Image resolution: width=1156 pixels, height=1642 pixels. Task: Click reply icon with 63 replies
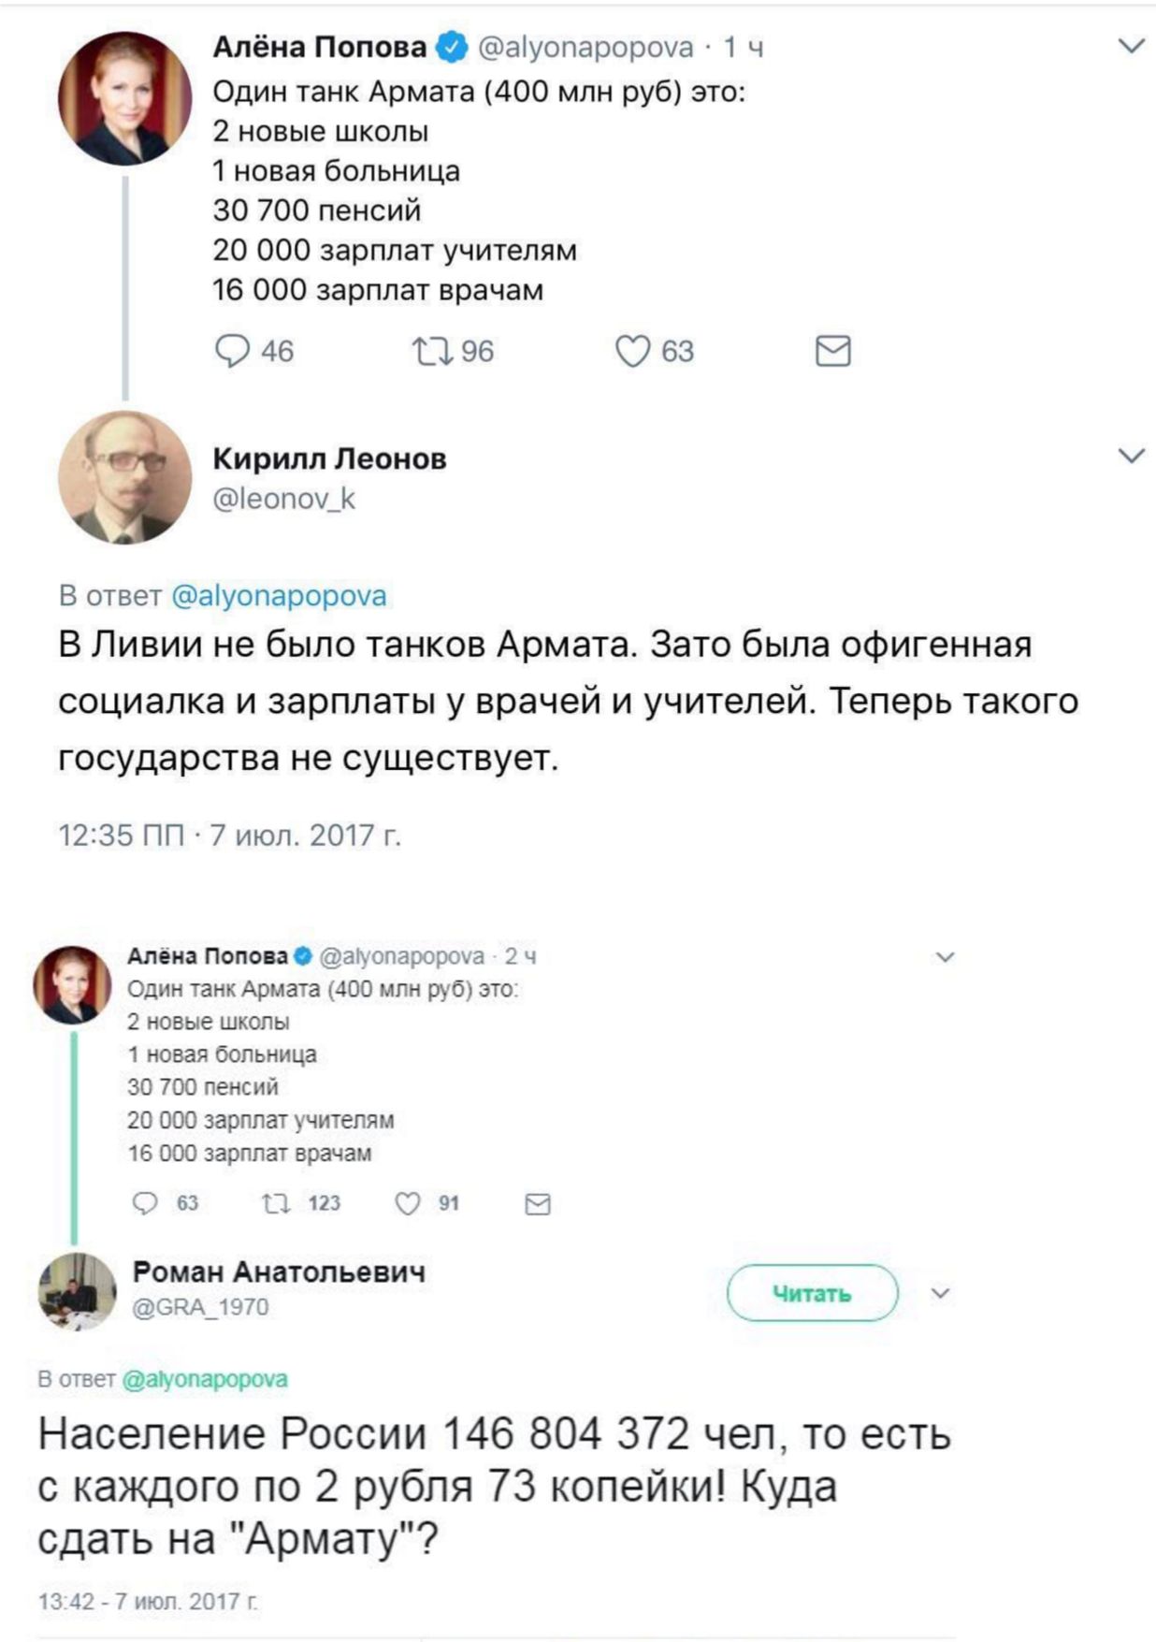point(146,1203)
